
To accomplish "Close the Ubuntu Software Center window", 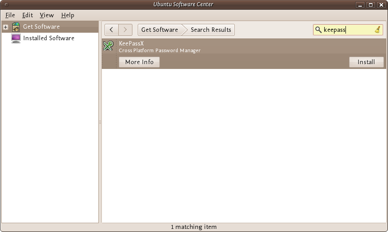I will (381, 4).
